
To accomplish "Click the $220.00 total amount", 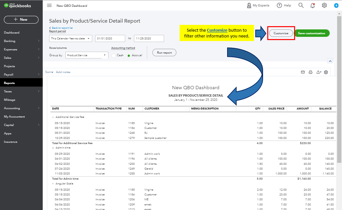I will coord(305,143).
